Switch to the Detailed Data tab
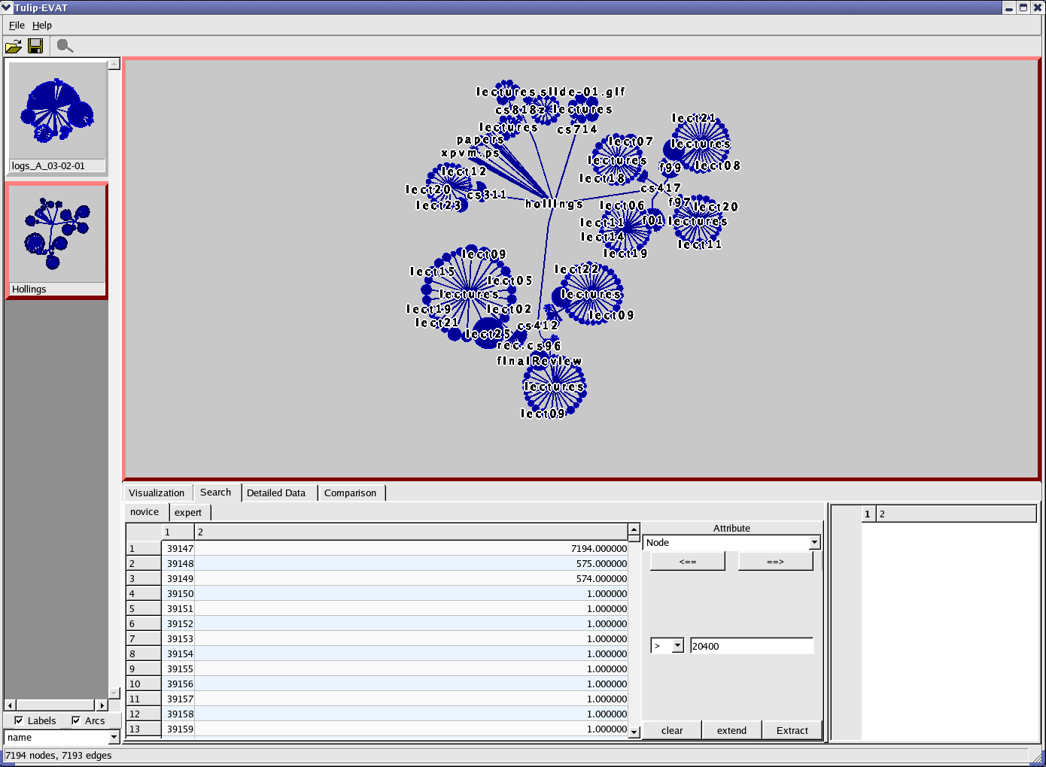This screenshot has height=767, width=1046. click(276, 493)
